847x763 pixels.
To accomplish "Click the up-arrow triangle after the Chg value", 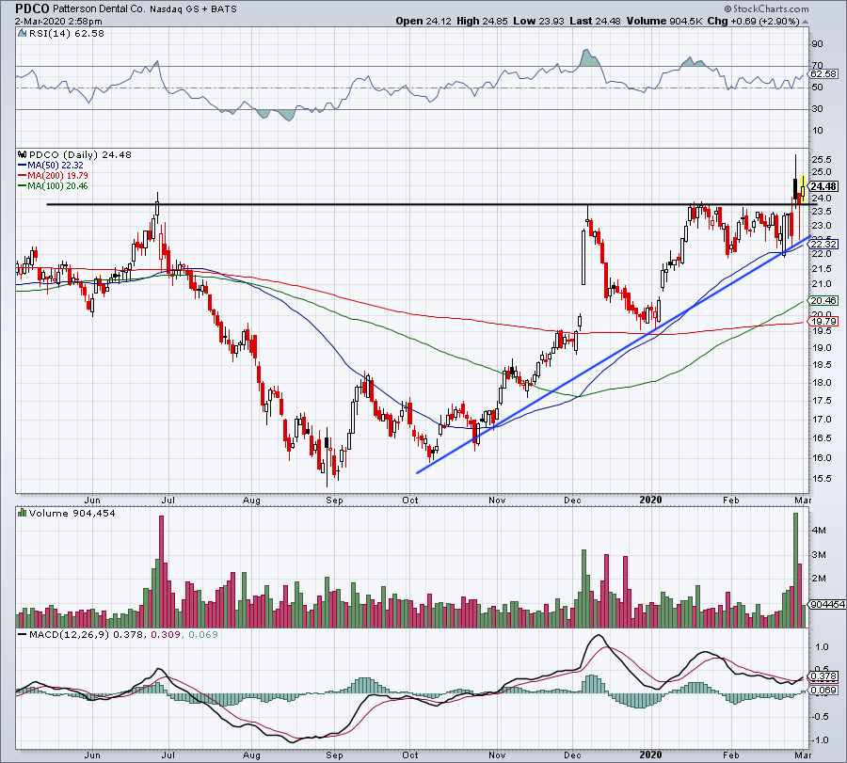I will click(x=805, y=22).
